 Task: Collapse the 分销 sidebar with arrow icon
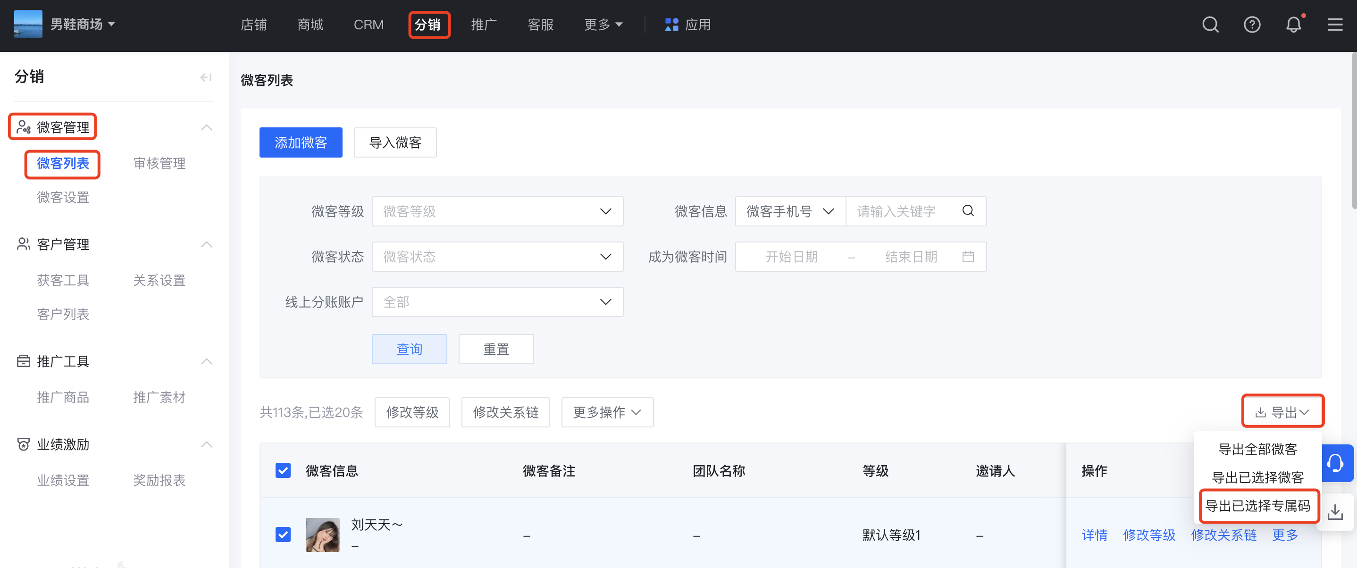tap(205, 77)
